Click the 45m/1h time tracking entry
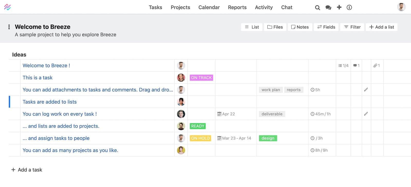Screen dimensions: 411x187 pyautogui.click(x=321, y=114)
